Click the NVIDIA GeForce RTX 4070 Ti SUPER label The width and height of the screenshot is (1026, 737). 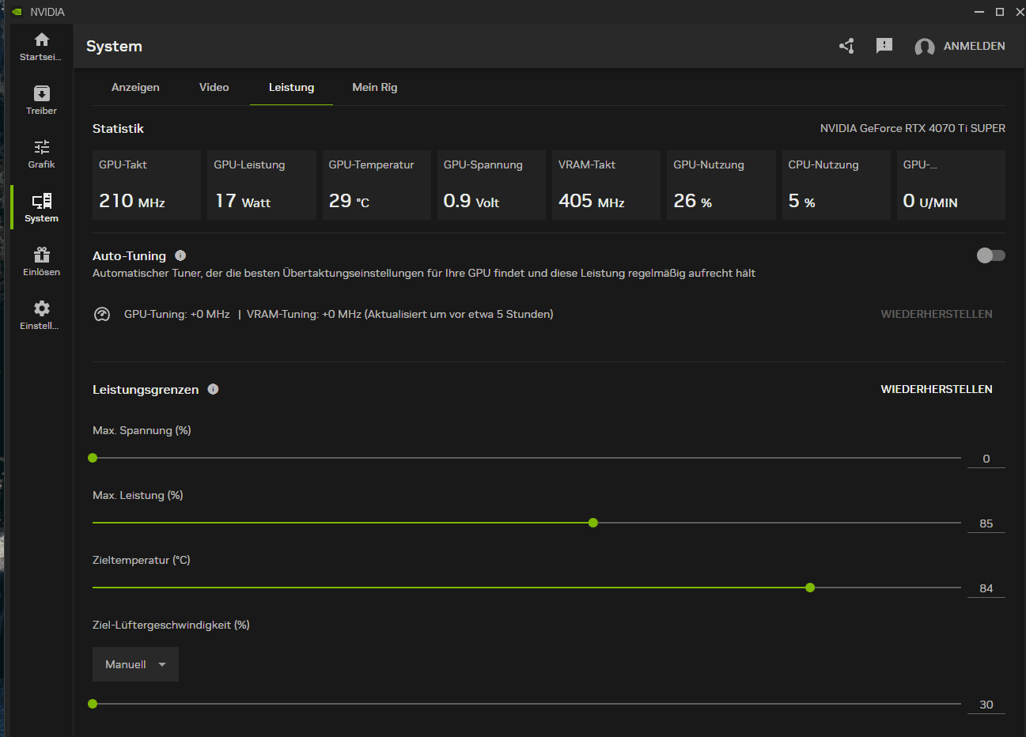(x=913, y=128)
